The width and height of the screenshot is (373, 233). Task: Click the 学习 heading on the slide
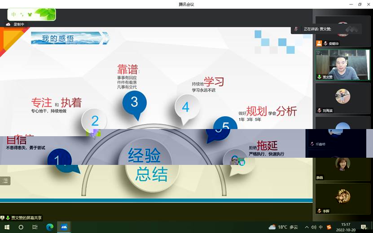point(214,82)
